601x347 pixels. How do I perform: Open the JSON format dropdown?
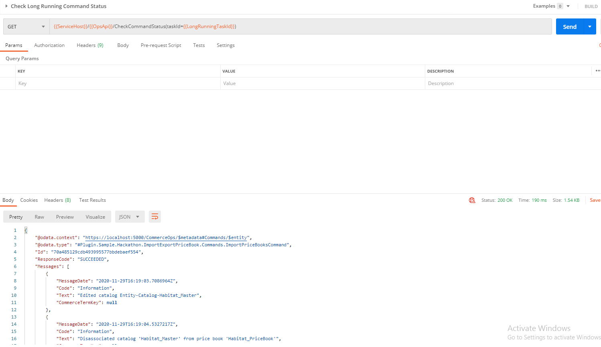click(x=130, y=217)
